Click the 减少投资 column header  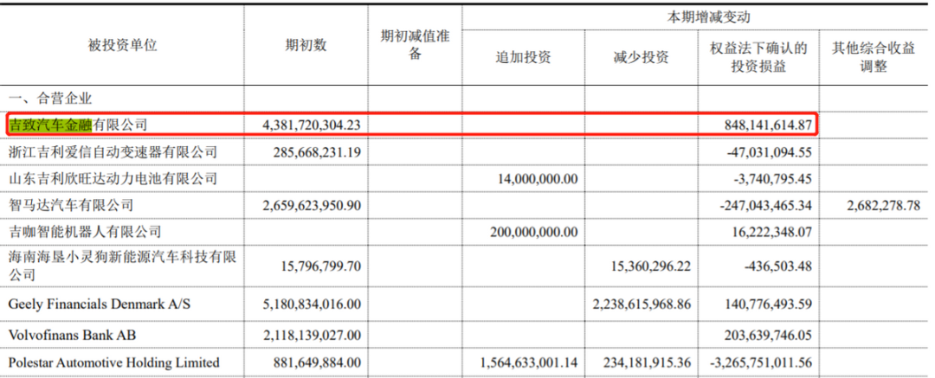(642, 57)
